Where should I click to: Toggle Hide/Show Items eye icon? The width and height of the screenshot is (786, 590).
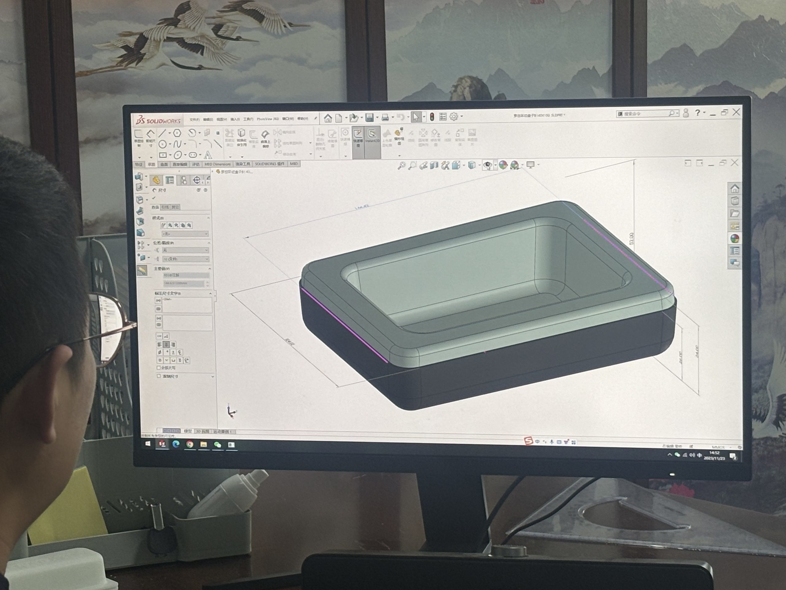pos(488,165)
